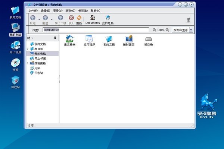The height and width of the screenshot is (149, 224).
Task: Open the 帮助(H) menu
Action: coord(95,11)
